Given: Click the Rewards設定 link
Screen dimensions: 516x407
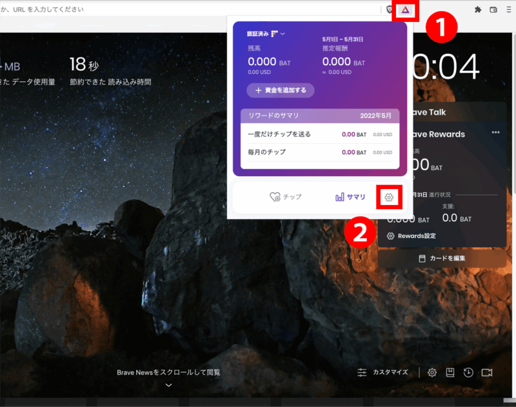Looking at the screenshot, I should pyautogui.click(x=411, y=236).
